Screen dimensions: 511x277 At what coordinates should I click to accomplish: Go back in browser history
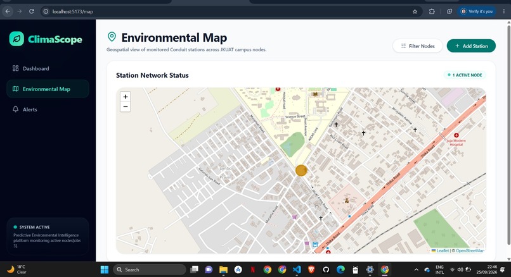point(8,11)
